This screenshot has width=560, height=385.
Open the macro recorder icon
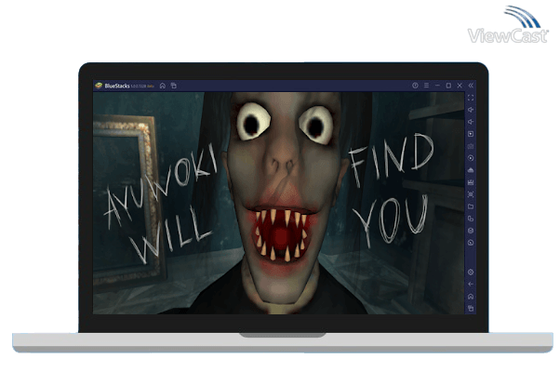point(471,182)
